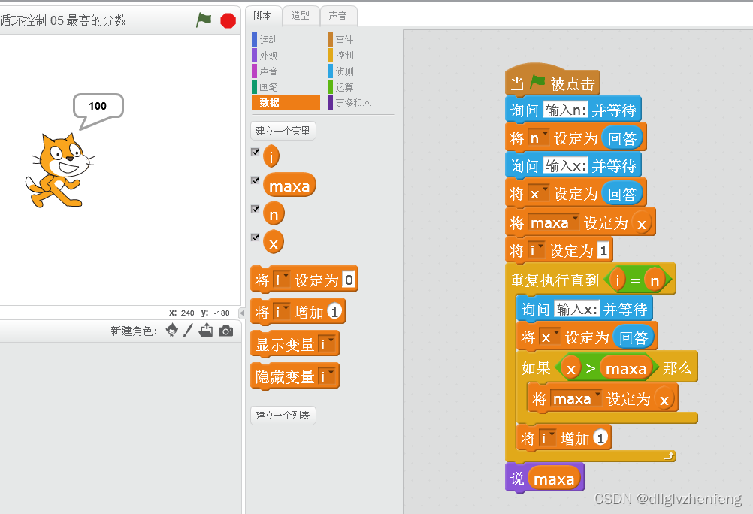Click the cat's speech bubble showing 100
Screen dimensions: 753x514
(x=98, y=106)
